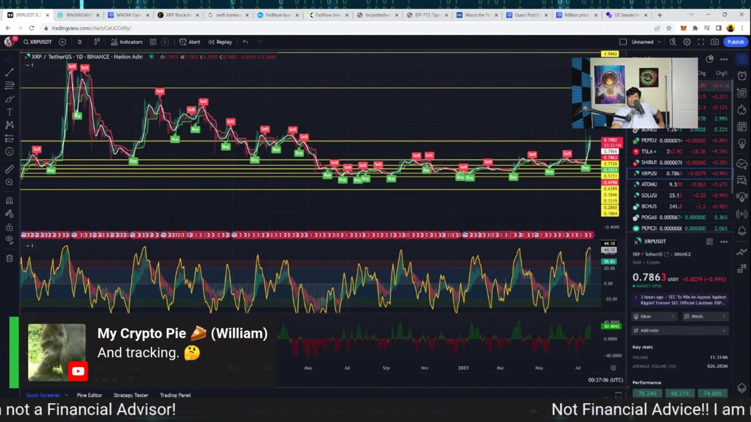Image resolution: width=751 pixels, height=422 pixels.
Task: Open a new browser tab
Action: [659, 15]
